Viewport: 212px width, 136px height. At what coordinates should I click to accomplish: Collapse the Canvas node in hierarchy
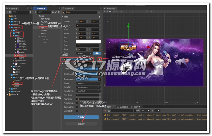pos(37,16)
